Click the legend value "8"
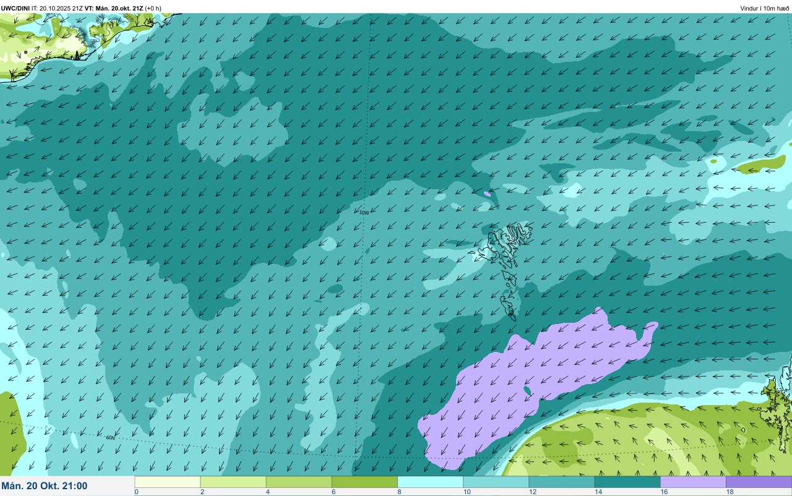Viewport: 792px width, 496px height. click(x=399, y=492)
